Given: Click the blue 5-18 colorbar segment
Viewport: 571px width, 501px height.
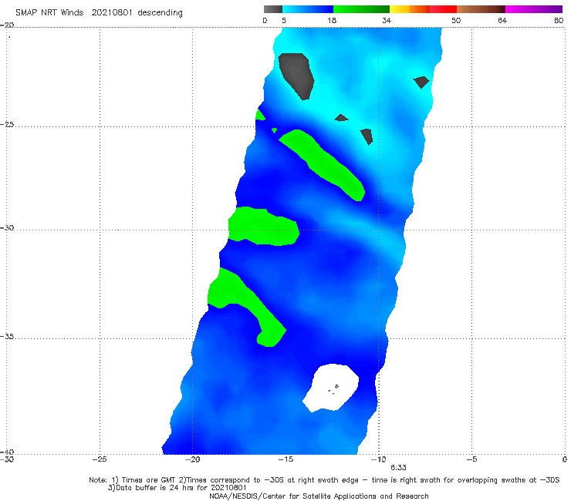Looking at the screenshot, I should [308, 9].
